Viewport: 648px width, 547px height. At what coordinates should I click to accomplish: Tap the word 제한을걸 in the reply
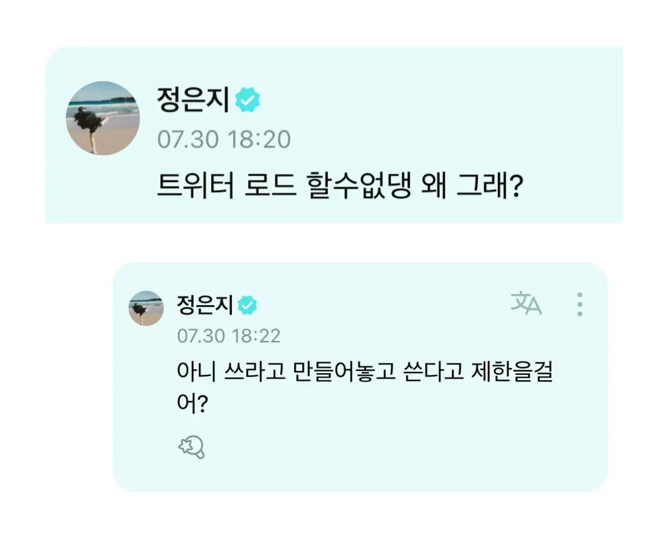click(x=512, y=371)
